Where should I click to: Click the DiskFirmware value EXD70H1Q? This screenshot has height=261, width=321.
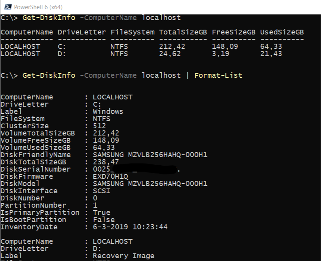point(110,176)
